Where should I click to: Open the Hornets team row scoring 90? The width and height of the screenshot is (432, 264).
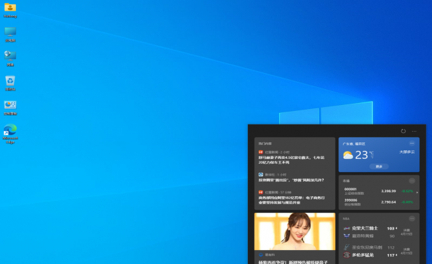(x=371, y=236)
